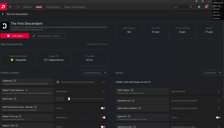224x128 pixels.
Task: Open the help question mark in title bar
Action: coord(202,1)
